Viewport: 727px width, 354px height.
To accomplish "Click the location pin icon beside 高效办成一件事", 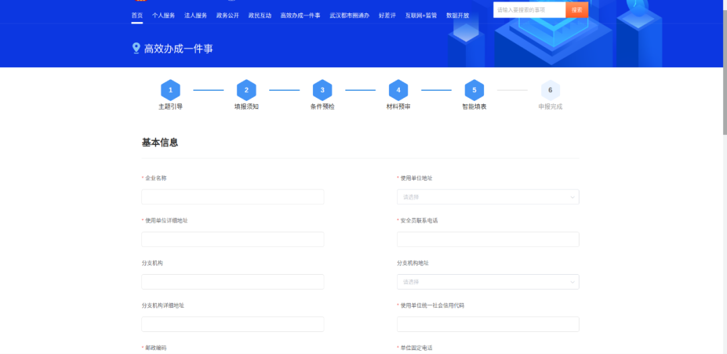I will [x=136, y=48].
